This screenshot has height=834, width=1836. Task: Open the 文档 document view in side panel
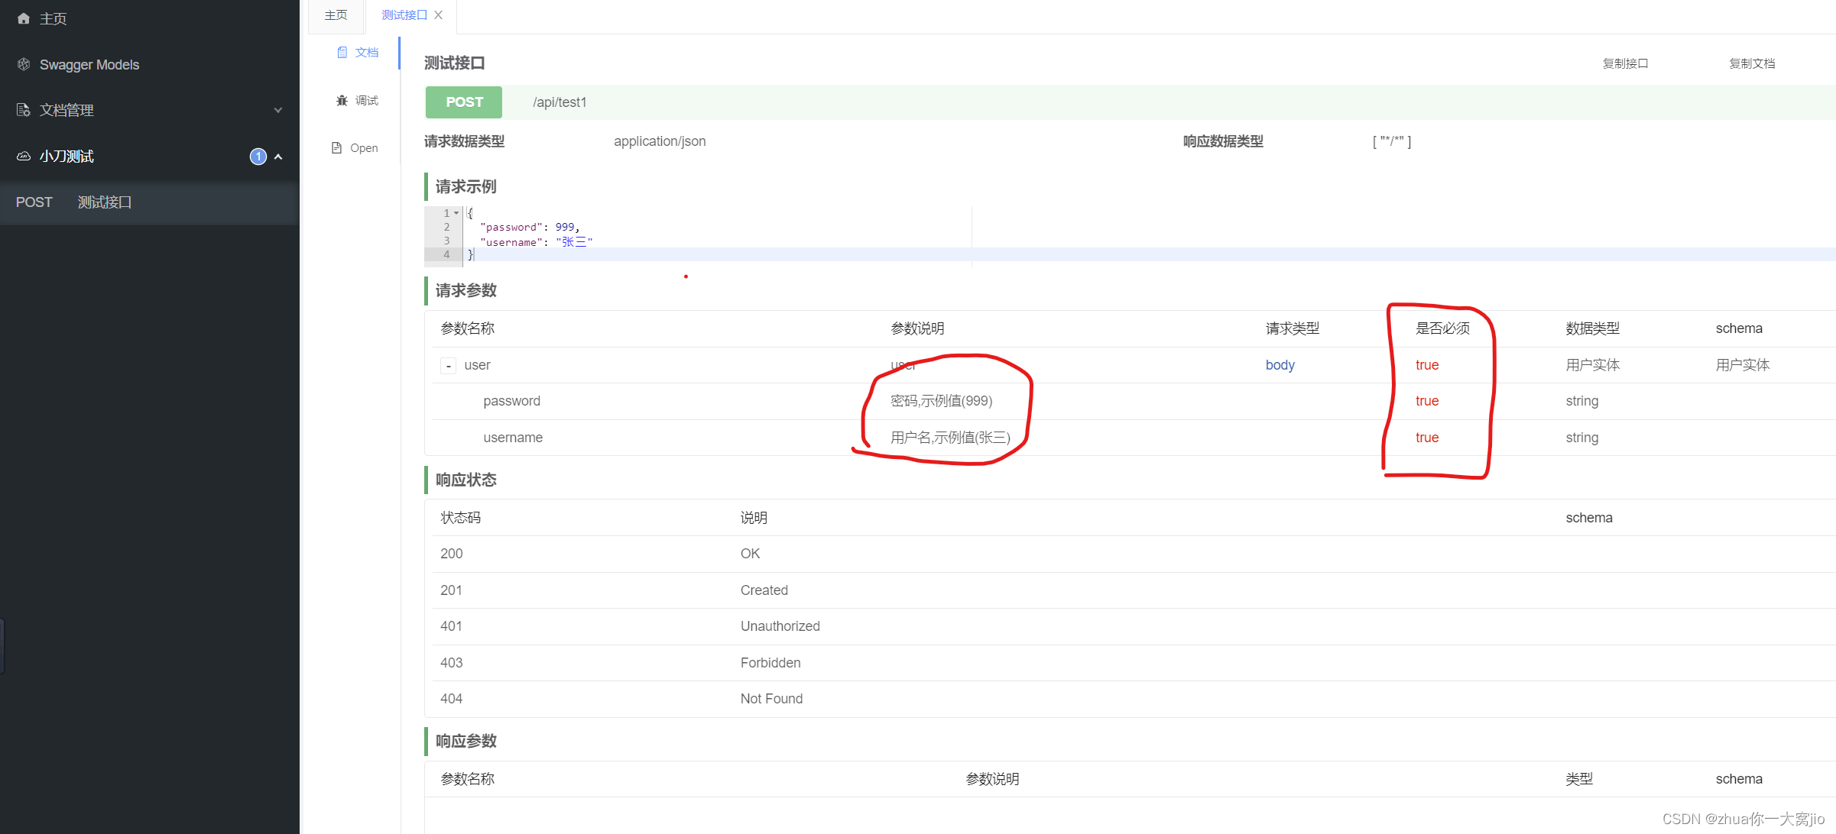point(356,52)
